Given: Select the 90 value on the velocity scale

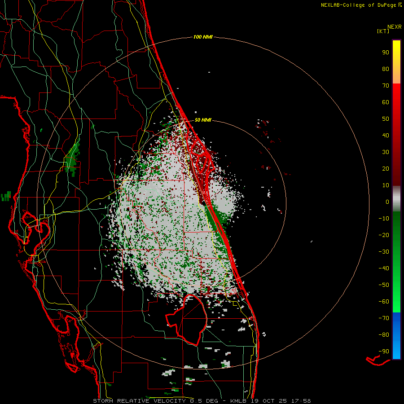Looking at the screenshot, I should point(386,53).
